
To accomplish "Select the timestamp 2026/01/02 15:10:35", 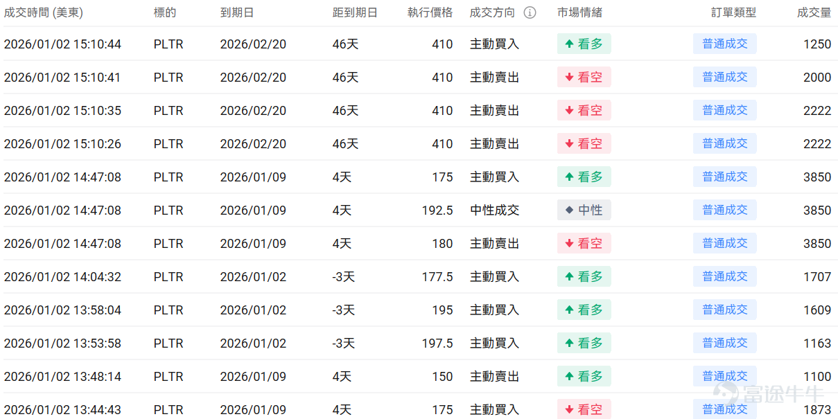I will [x=62, y=111].
